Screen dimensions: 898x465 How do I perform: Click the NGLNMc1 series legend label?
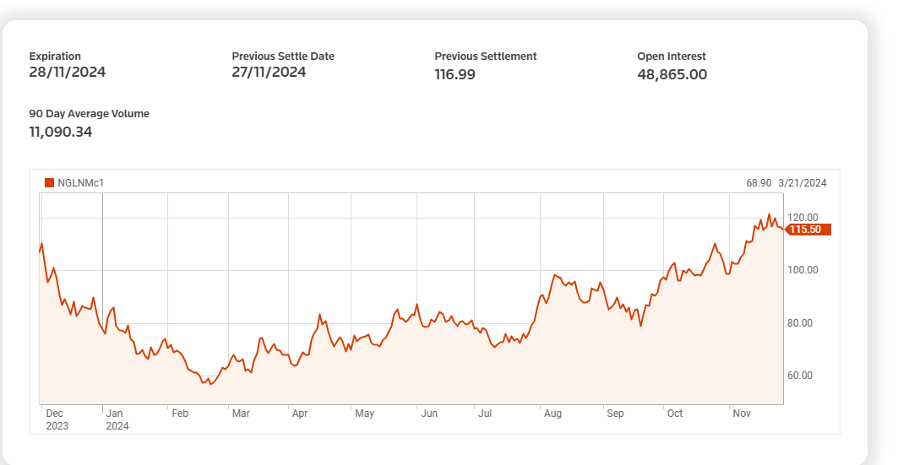tap(81, 183)
